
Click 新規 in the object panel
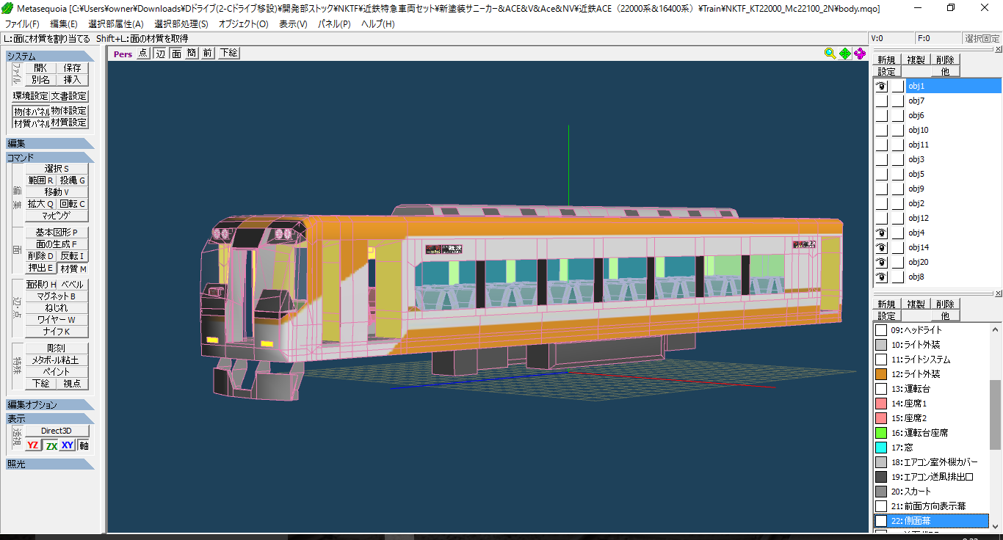[x=886, y=59]
